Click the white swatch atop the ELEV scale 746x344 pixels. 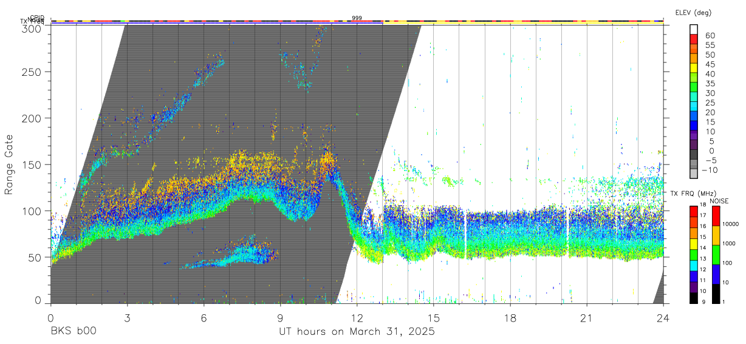[x=694, y=30]
